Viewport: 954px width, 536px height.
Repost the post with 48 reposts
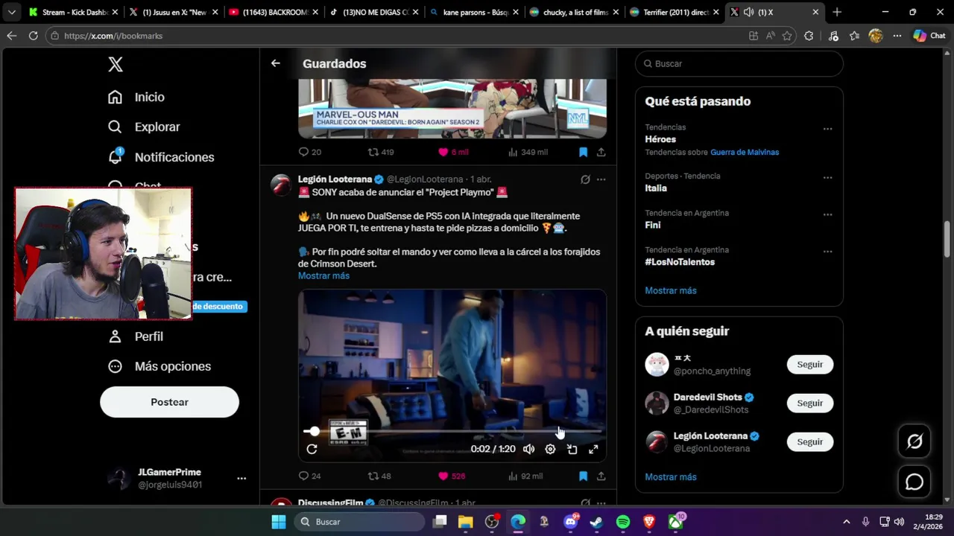(379, 476)
